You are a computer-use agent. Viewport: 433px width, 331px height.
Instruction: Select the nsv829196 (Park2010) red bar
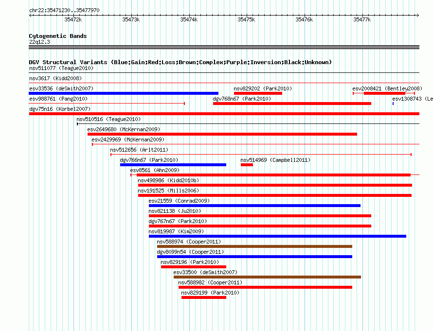194,267
